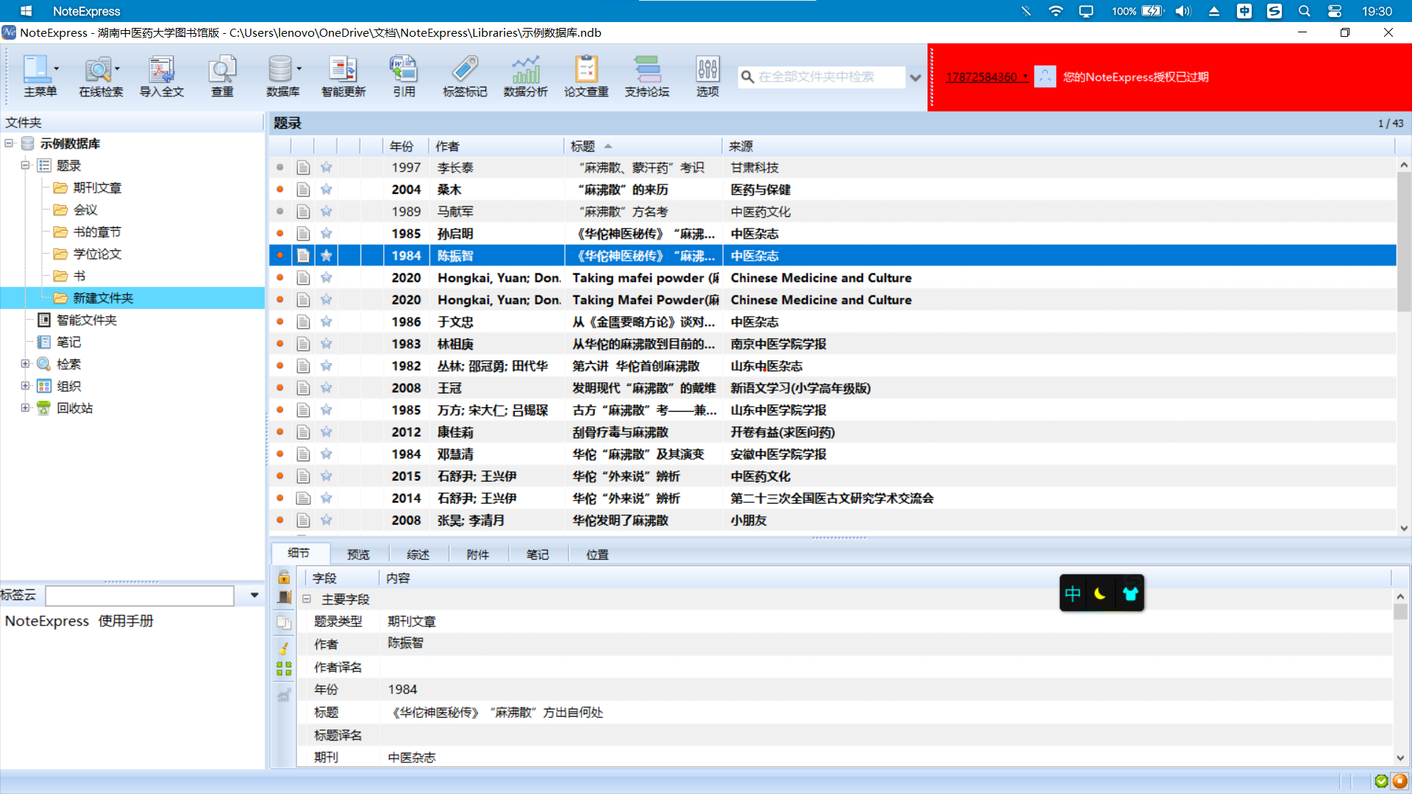The height and width of the screenshot is (794, 1412).
Task: Click the NoteExpress tag in tag cloud
Action: [47, 621]
